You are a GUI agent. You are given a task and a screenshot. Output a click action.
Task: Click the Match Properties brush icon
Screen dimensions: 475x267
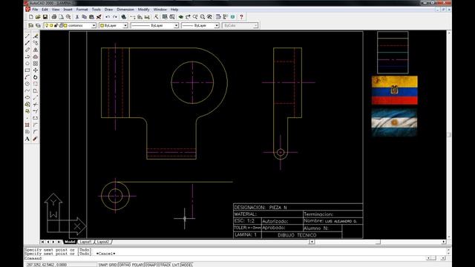pyautogui.click(x=99, y=17)
